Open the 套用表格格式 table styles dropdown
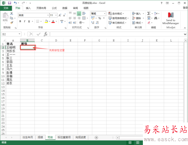This screenshot has width=188, height=145. coord(118,18)
